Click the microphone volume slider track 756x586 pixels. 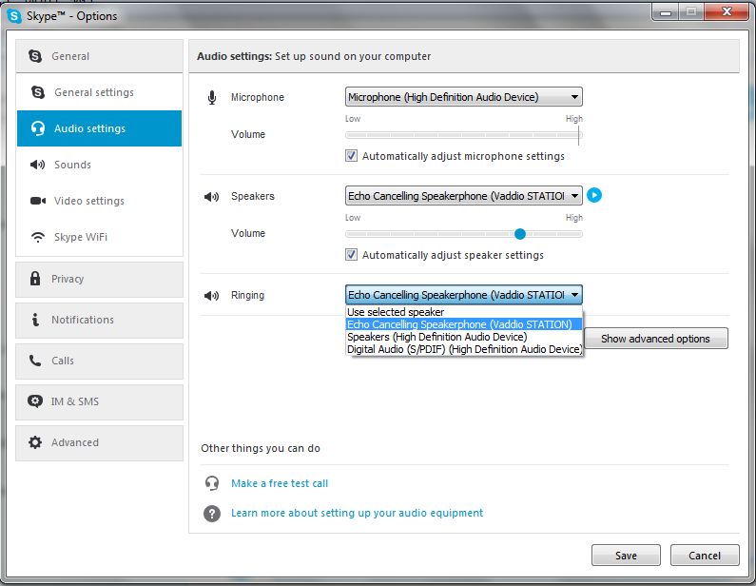pos(464,135)
